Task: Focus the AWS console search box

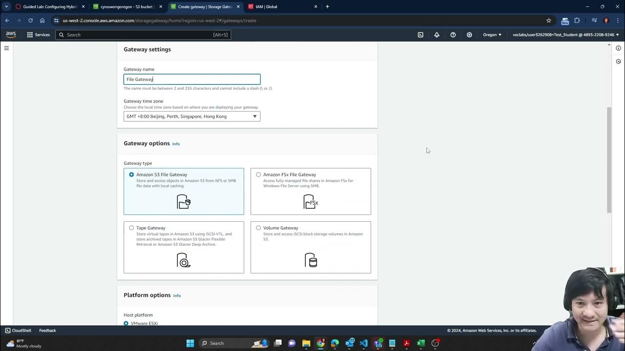Action: point(143,35)
